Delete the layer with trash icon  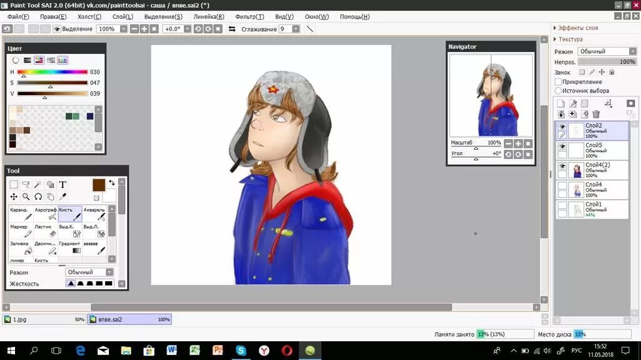click(x=596, y=114)
